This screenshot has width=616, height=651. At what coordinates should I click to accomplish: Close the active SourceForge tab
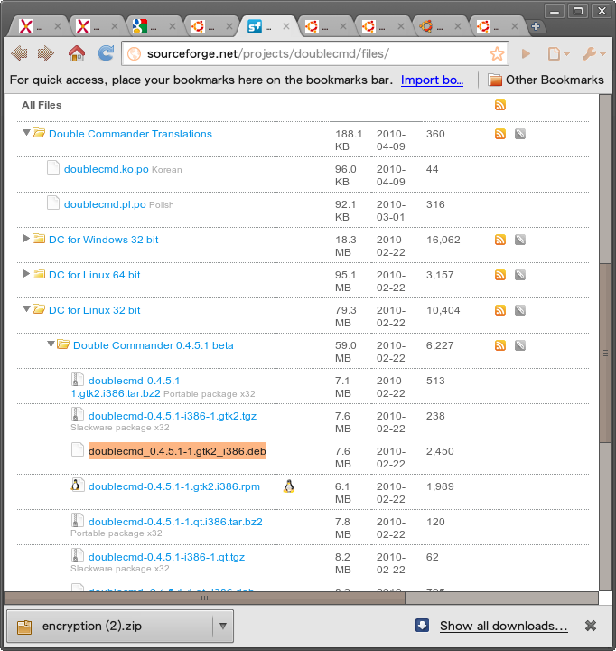[286, 26]
